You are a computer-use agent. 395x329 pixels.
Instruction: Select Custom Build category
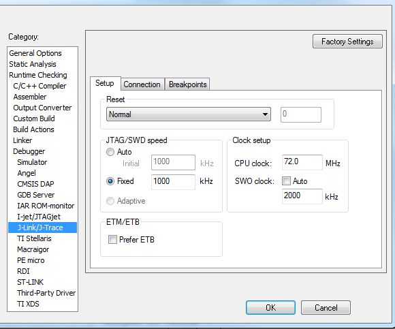coord(34,119)
